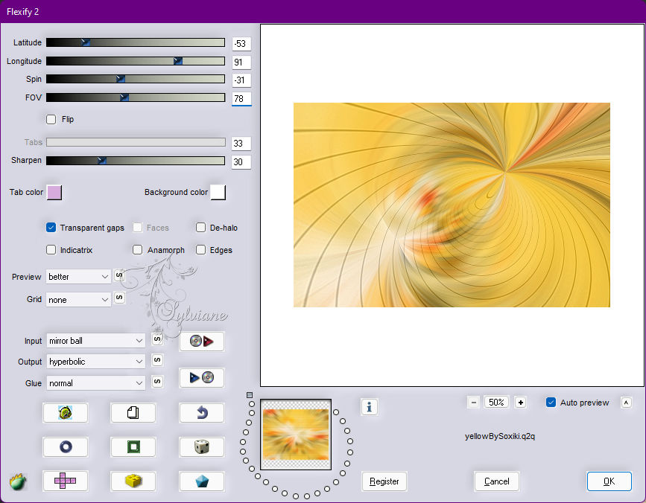Zoom in with the plus button
646x503 pixels.
tap(520, 403)
